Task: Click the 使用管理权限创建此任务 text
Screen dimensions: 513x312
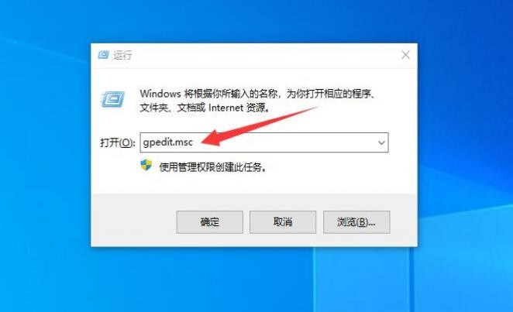Action: click(x=212, y=167)
